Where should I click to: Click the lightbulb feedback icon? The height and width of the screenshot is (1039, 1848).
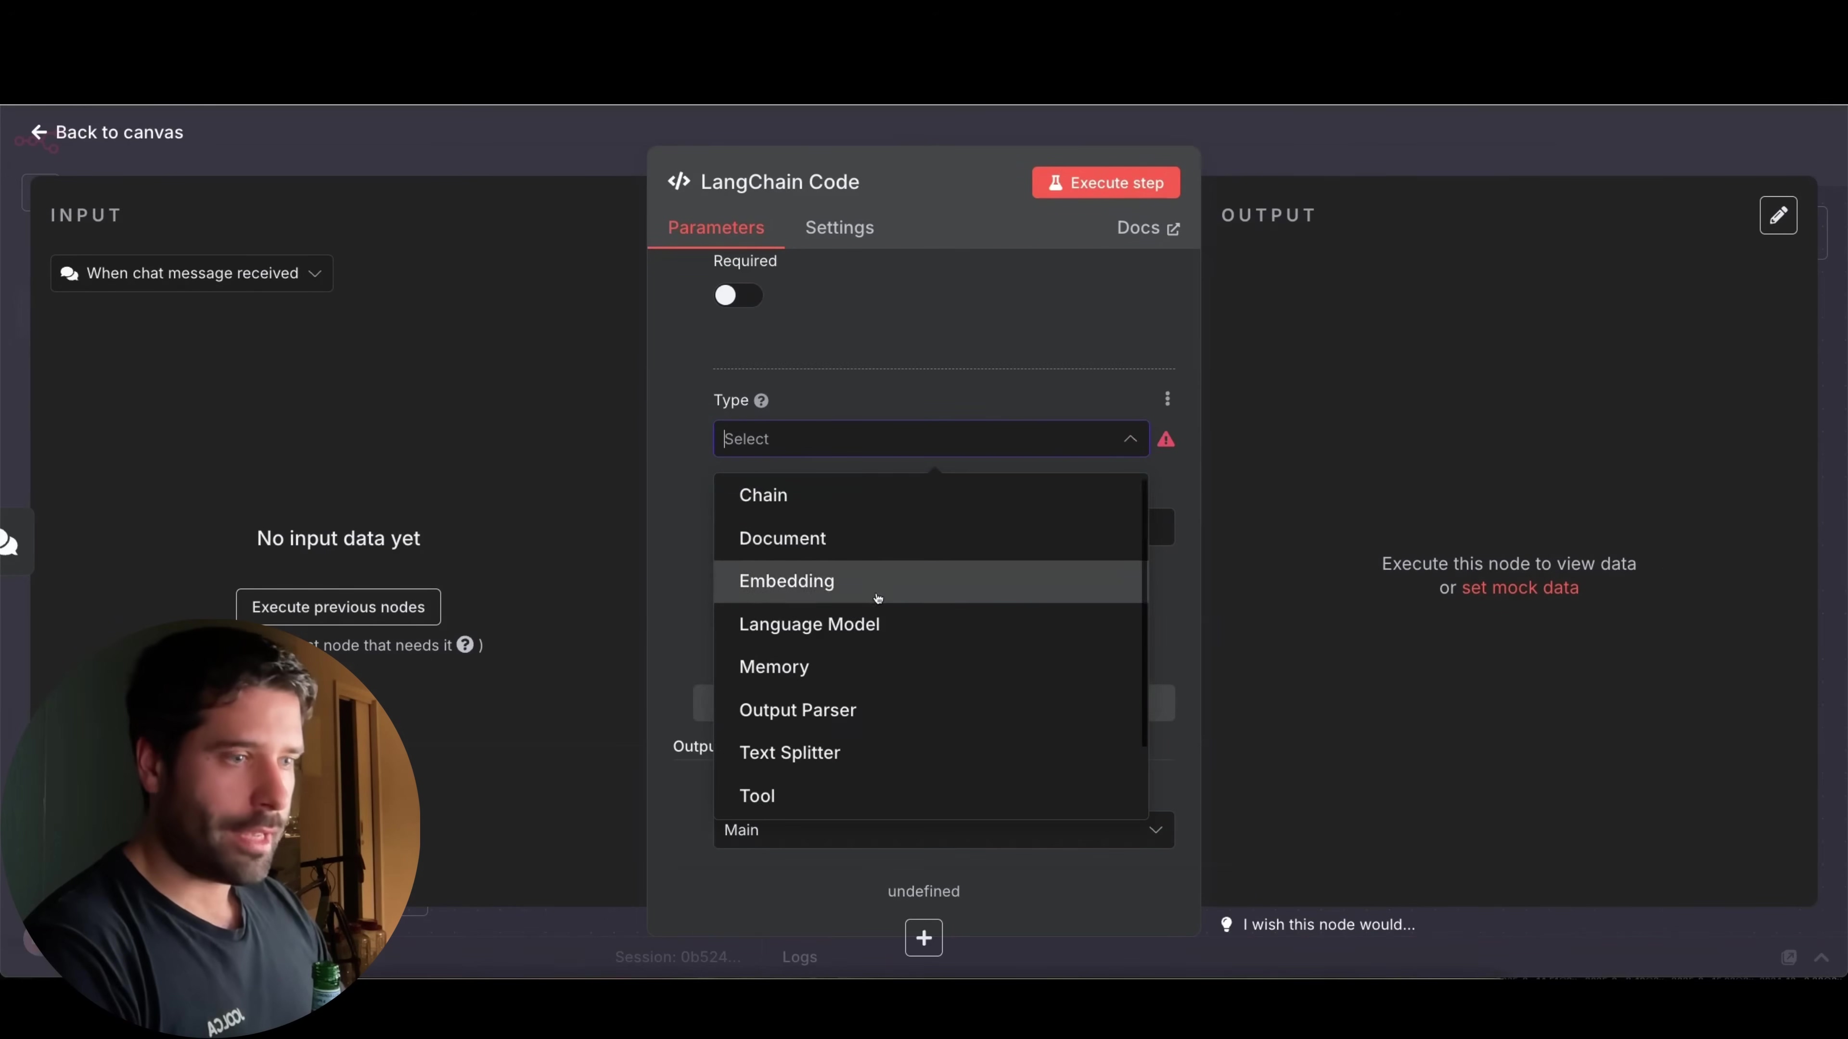pos(1227,924)
